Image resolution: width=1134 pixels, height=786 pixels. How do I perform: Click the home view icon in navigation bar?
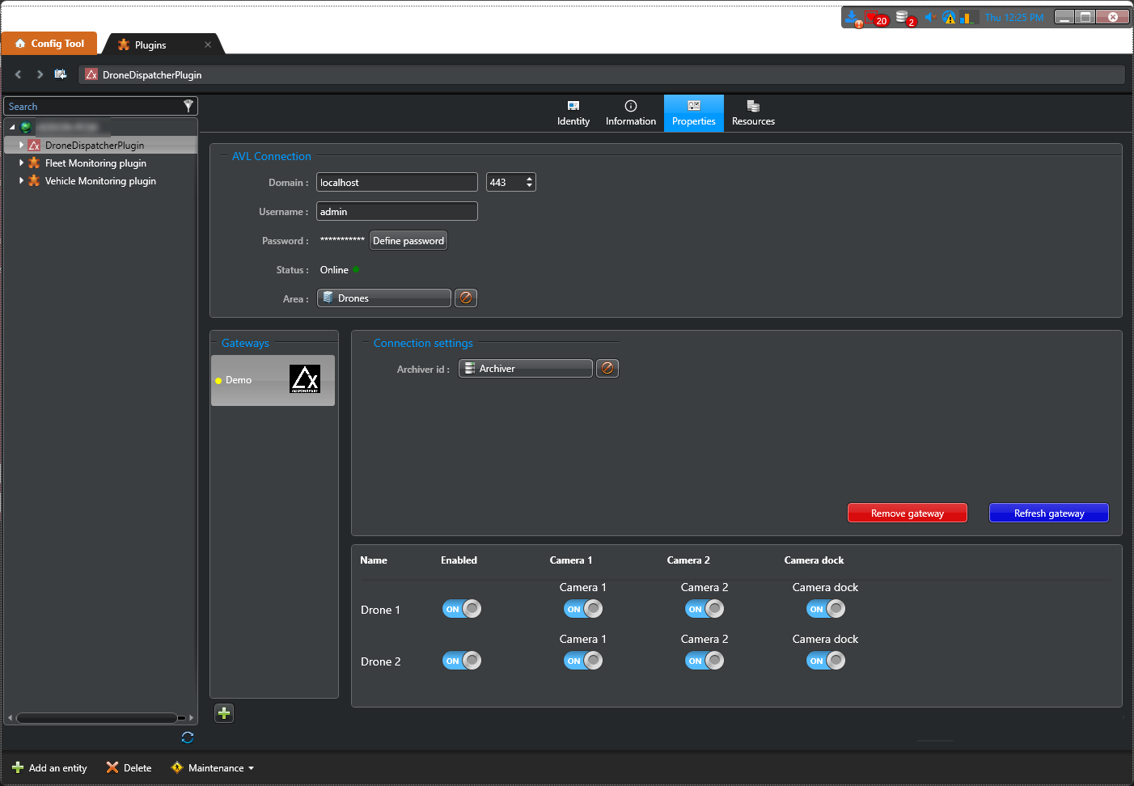pos(61,74)
